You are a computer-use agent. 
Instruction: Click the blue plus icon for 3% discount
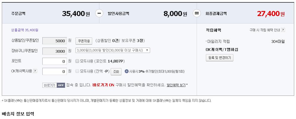127,71
